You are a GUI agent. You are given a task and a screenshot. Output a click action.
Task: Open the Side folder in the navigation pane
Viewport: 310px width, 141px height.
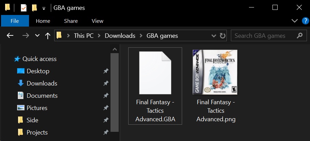point(32,120)
